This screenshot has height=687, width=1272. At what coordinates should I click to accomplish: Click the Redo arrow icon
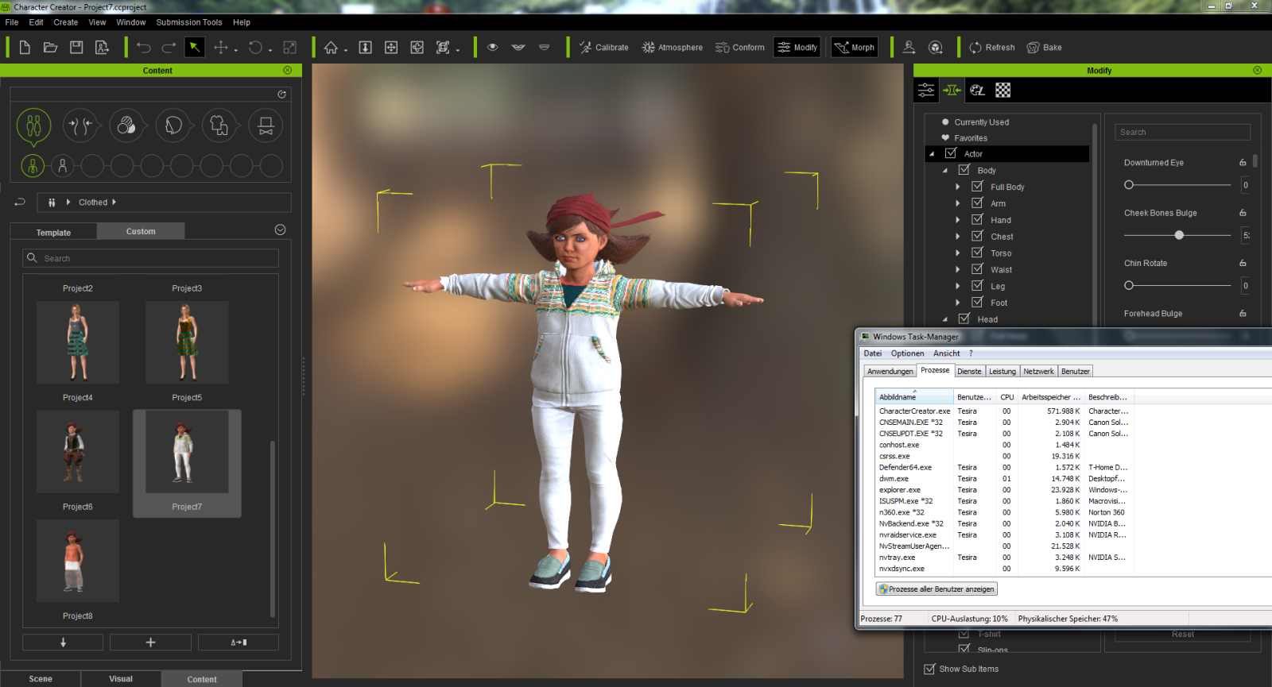point(169,48)
